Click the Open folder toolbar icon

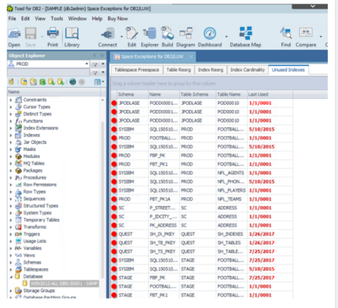14,34
